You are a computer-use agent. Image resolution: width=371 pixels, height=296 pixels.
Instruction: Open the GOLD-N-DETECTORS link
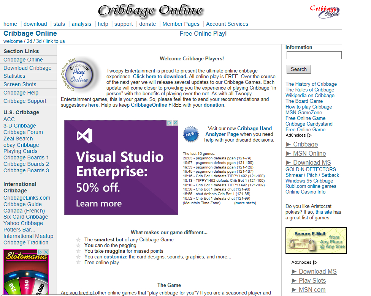click(311, 169)
